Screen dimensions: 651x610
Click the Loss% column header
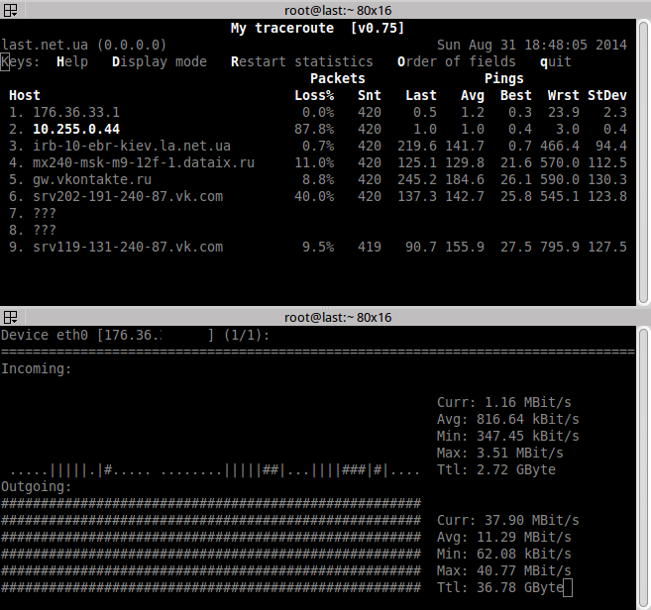click(x=314, y=96)
